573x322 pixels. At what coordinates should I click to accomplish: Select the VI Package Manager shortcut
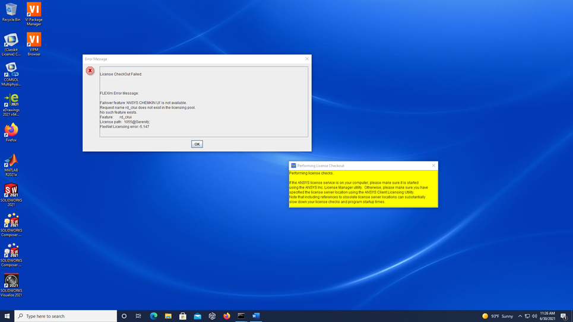pos(34,14)
